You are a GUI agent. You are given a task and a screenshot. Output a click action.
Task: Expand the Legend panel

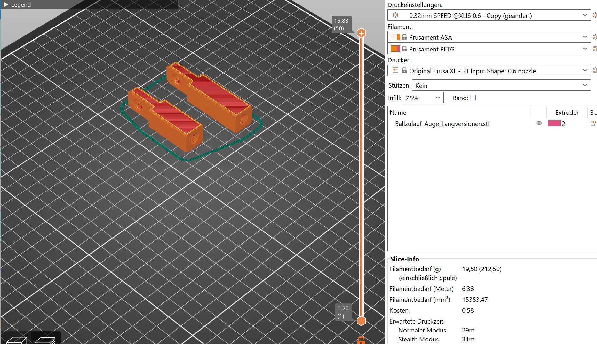pyautogui.click(x=6, y=4)
